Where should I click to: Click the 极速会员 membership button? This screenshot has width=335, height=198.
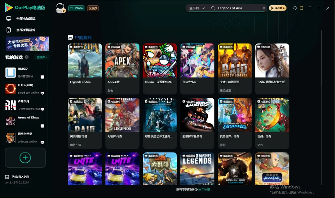[278, 8]
